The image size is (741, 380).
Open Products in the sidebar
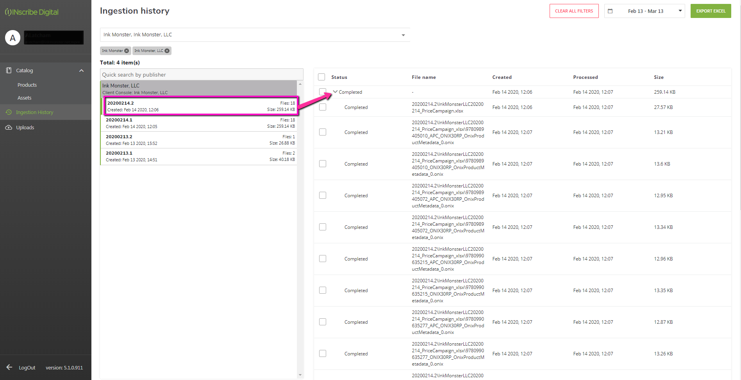point(27,85)
